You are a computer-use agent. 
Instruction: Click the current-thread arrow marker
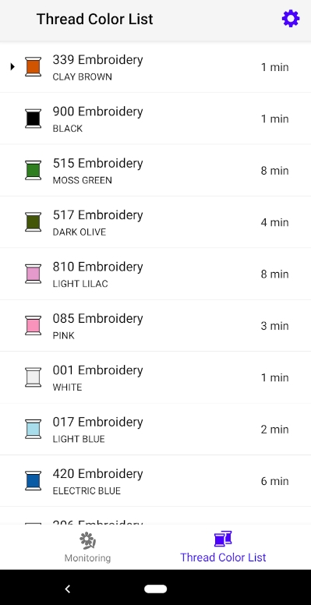[x=12, y=66]
